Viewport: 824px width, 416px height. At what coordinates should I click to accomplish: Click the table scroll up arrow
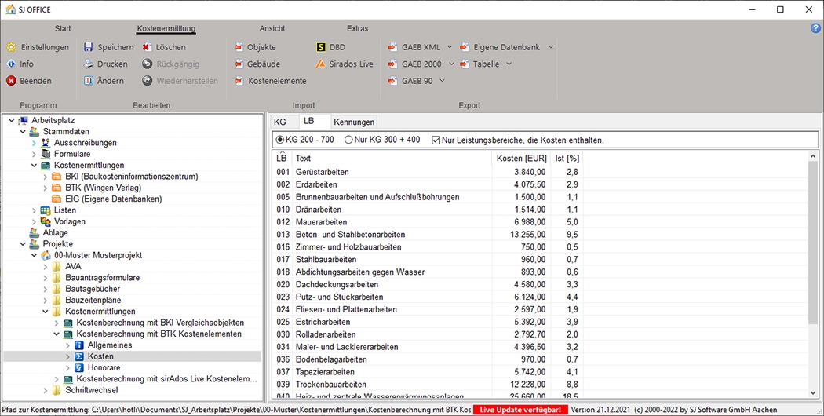pos(813,156)
